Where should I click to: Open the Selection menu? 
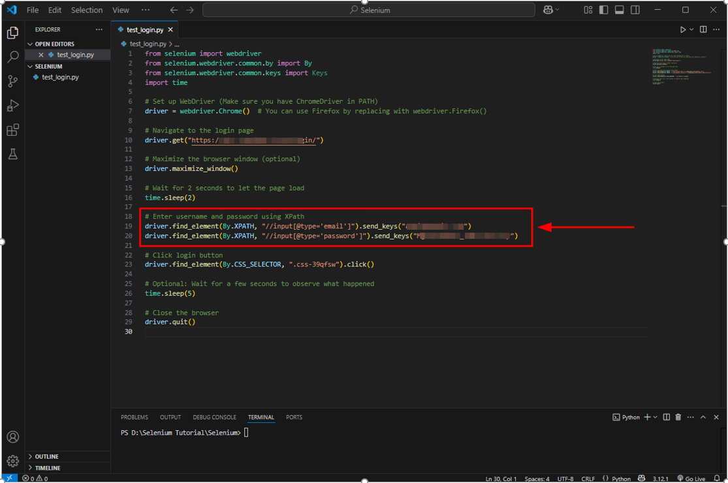(x=87, y=10)
